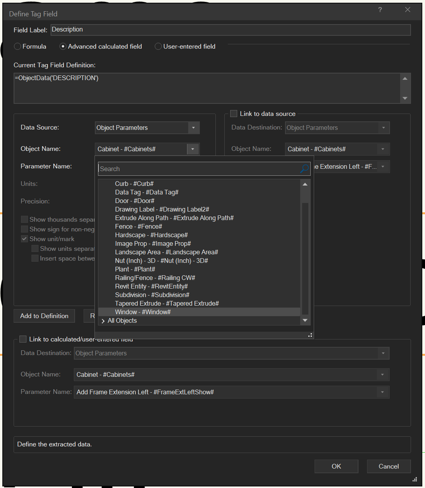The width and height of the screenshot is (425, 488).
Task: Click the dropdown list resize grip
Action: (310, 335)
